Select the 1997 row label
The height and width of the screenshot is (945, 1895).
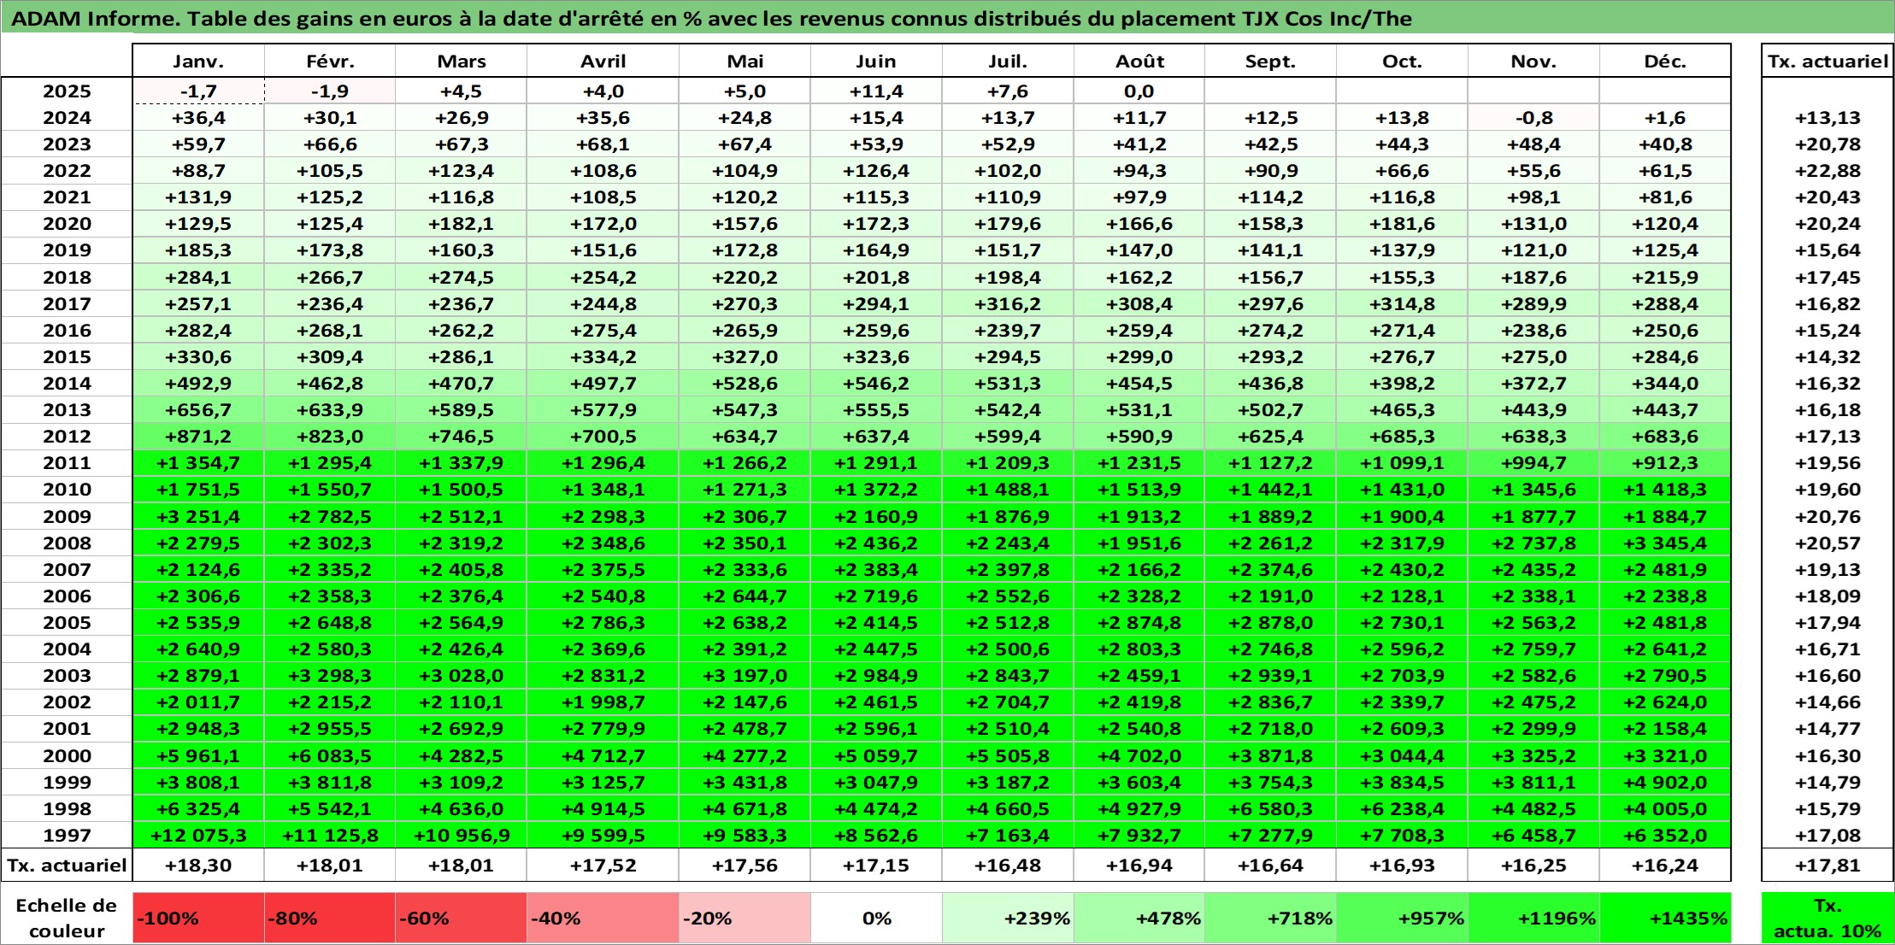click(x=67, y=836)
